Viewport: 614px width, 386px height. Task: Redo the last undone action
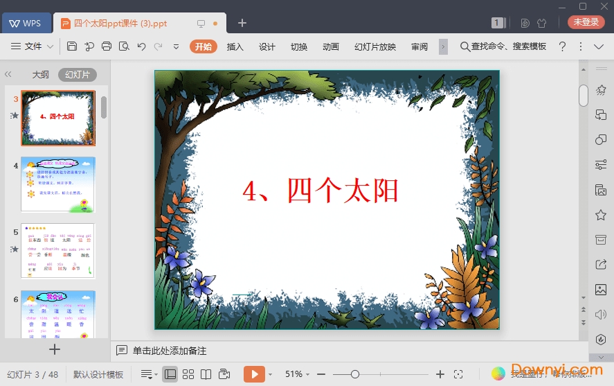(159, 46)
